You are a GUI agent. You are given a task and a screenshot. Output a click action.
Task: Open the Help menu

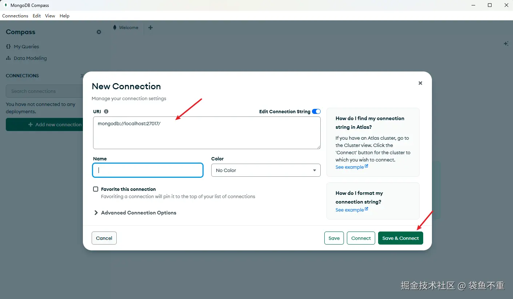coord(64,16)
